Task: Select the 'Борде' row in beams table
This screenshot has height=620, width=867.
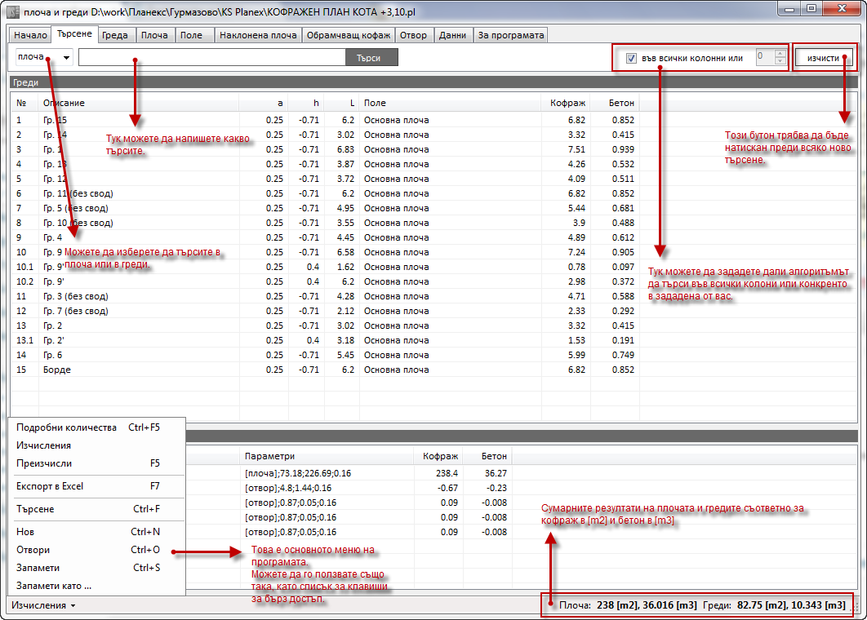Action: 57,370
